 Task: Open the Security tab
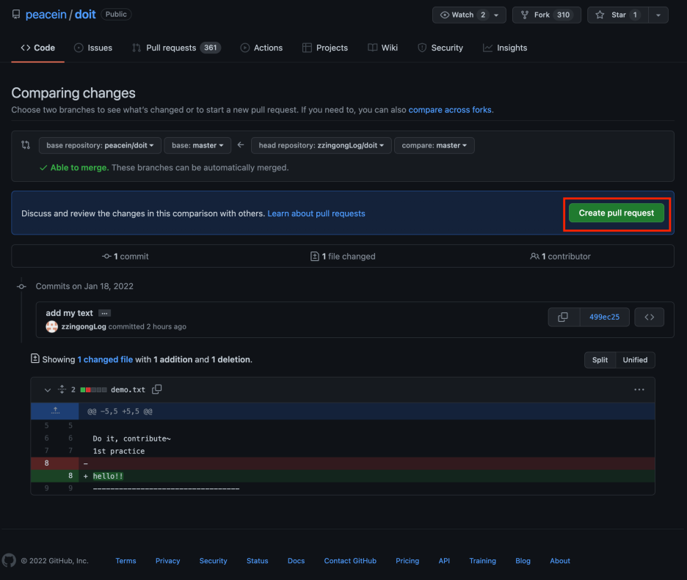[440, 48]
